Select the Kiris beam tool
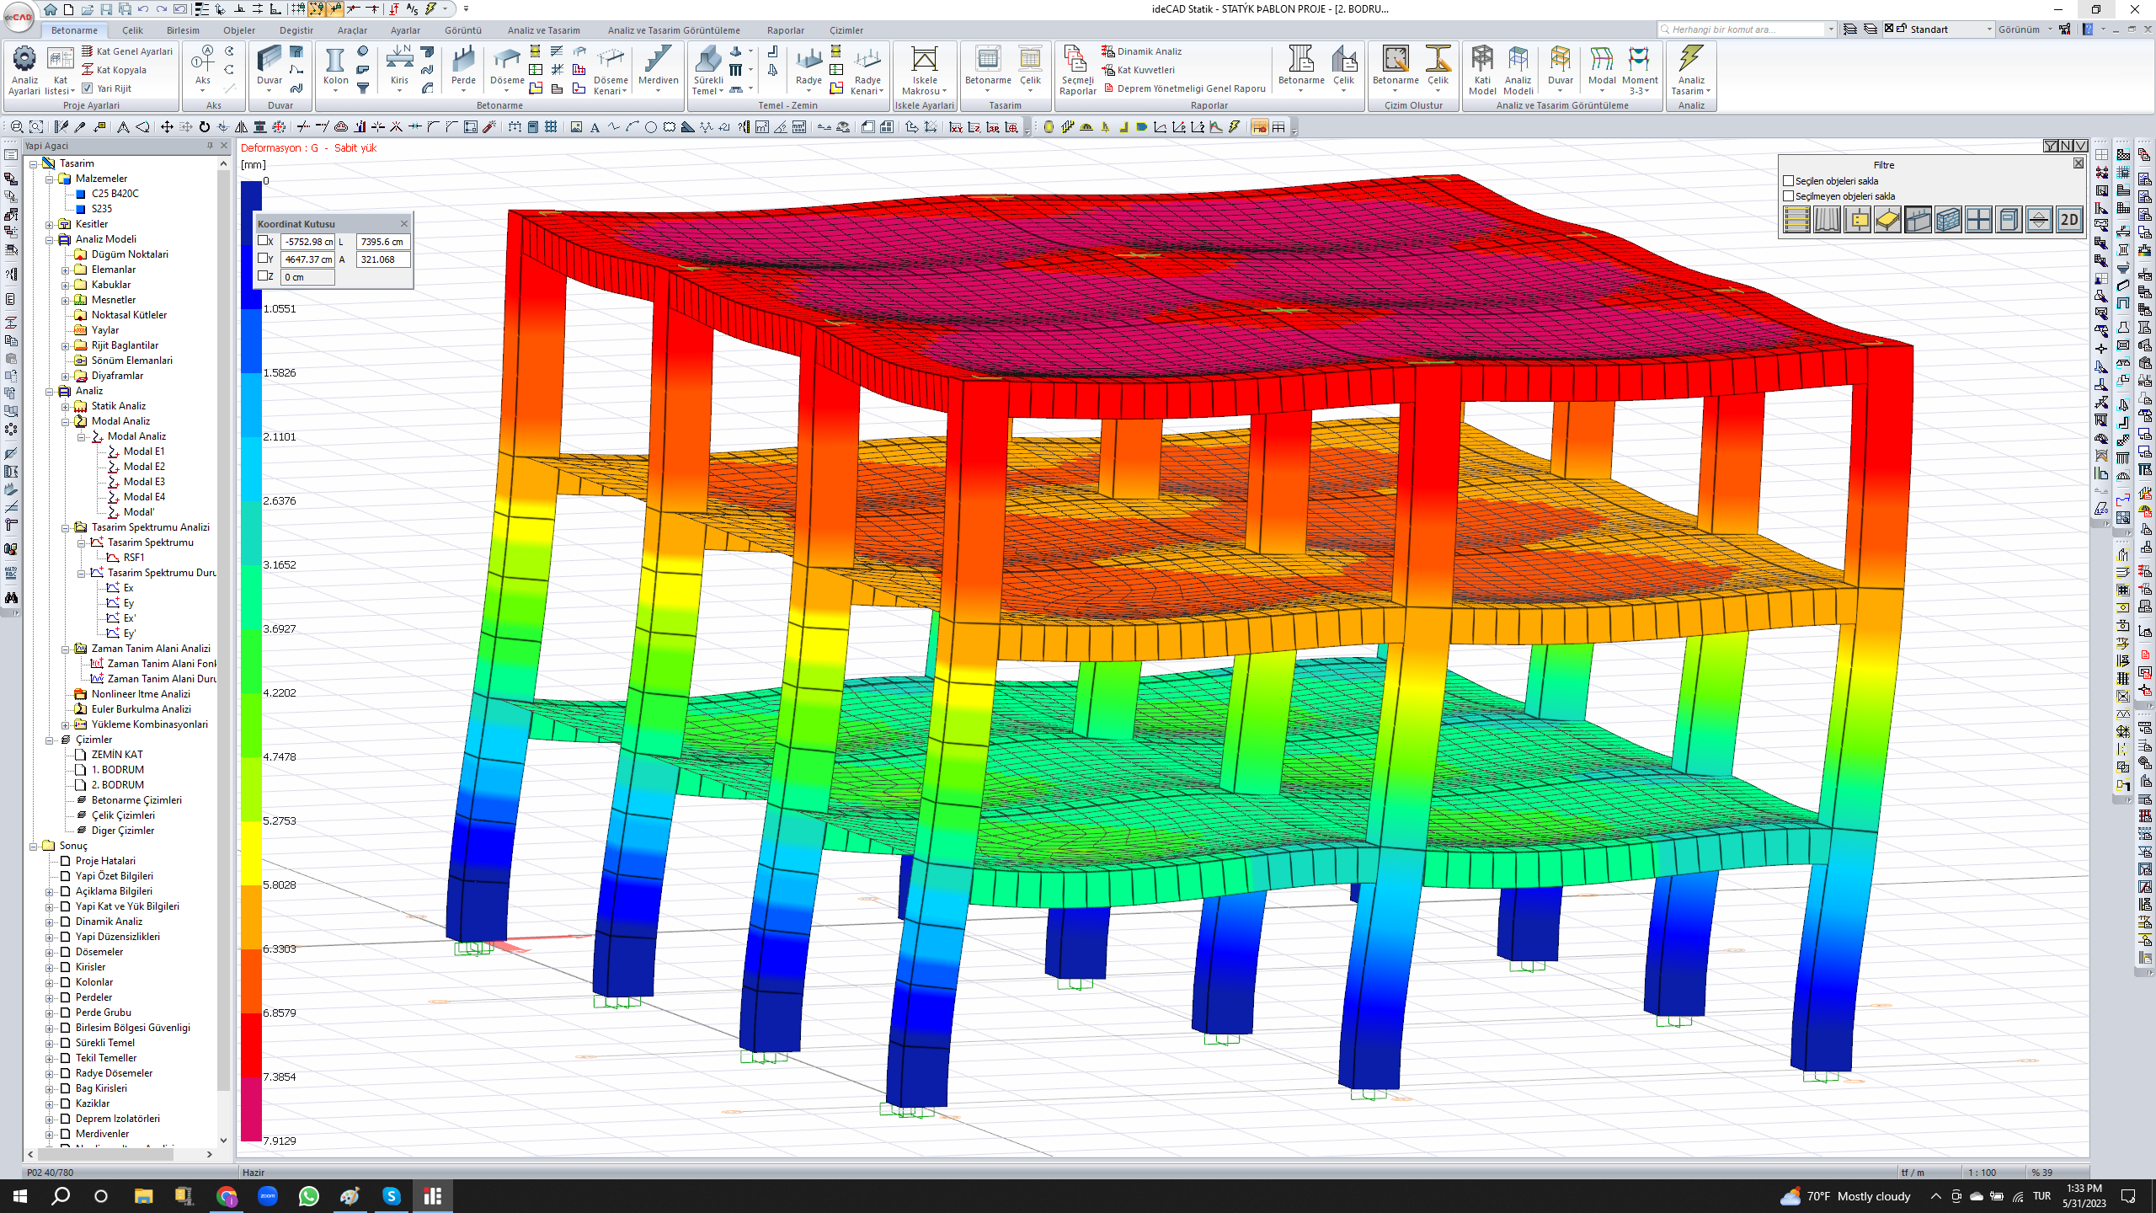 pyautogui.click(x=399, y=67)
